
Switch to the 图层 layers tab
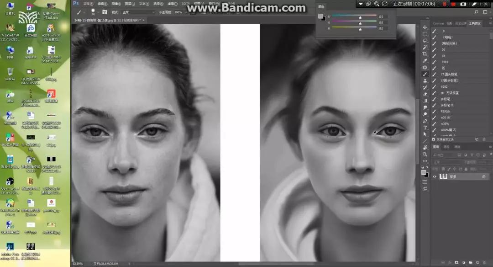click(436, 147)
